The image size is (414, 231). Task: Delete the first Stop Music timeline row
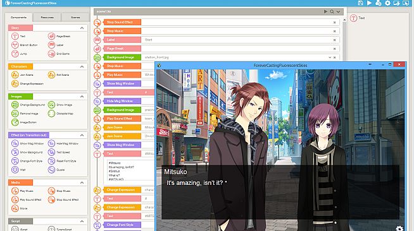coord(334,31)
